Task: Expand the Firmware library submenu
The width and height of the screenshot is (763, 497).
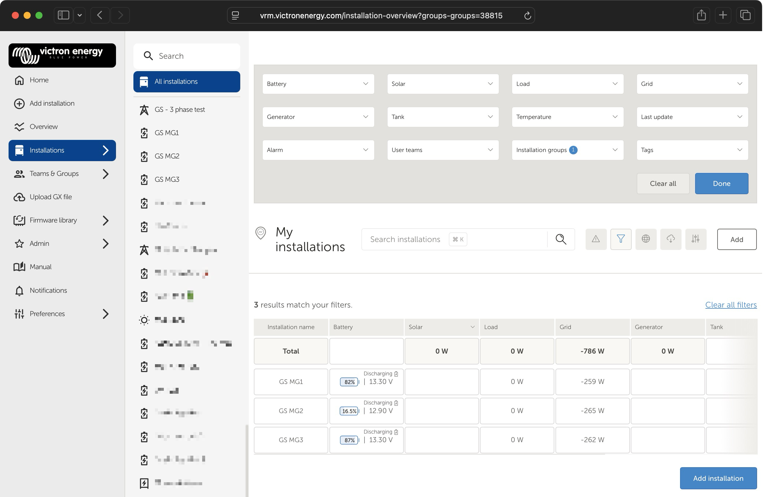Action: click(x=105, y=220)
